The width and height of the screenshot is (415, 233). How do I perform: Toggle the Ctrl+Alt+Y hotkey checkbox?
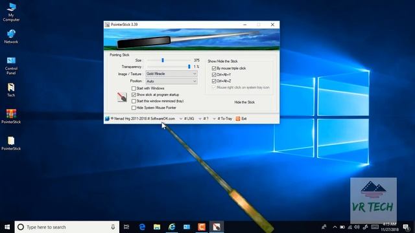pos(214,74)
